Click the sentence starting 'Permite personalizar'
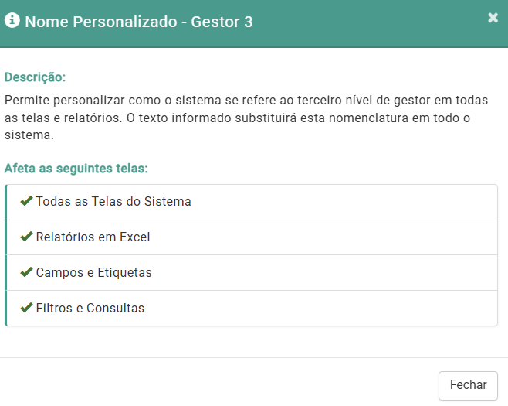Viewport: 508px width, 406px height. point(154,101)
